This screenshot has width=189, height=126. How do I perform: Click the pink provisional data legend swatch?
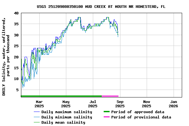[x=107, y=117]
